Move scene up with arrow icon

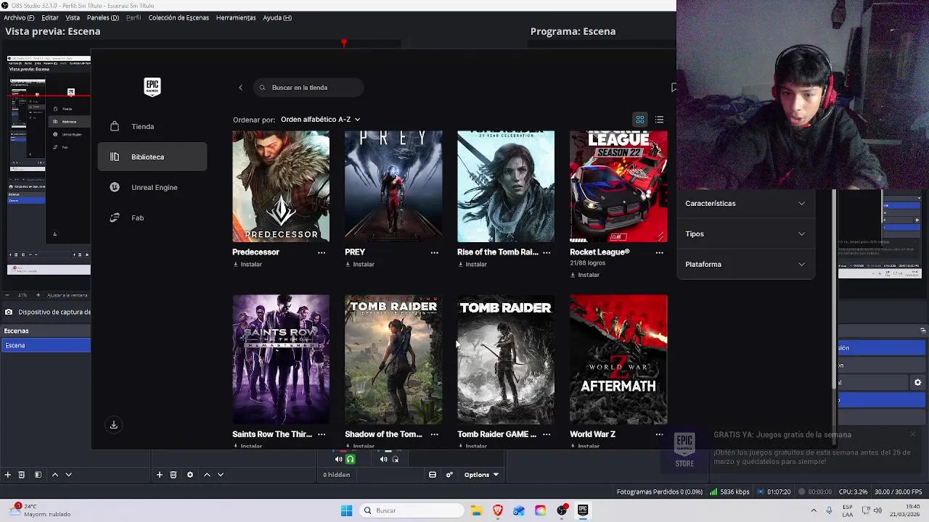[x=54, y=475]
